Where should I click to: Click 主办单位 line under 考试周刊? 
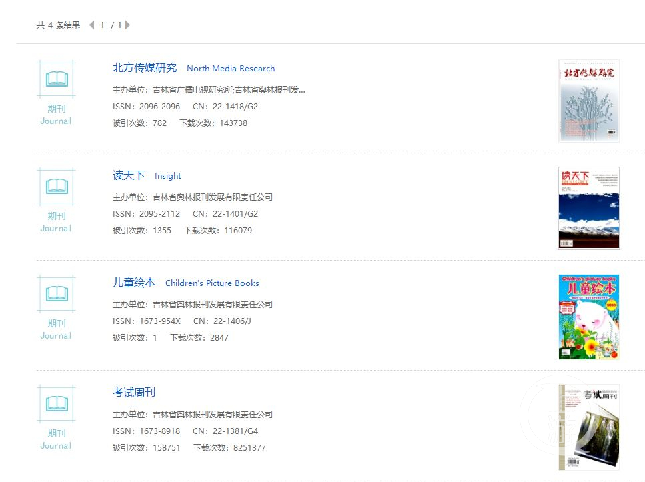pyautogui.click(x=193, y=415)
